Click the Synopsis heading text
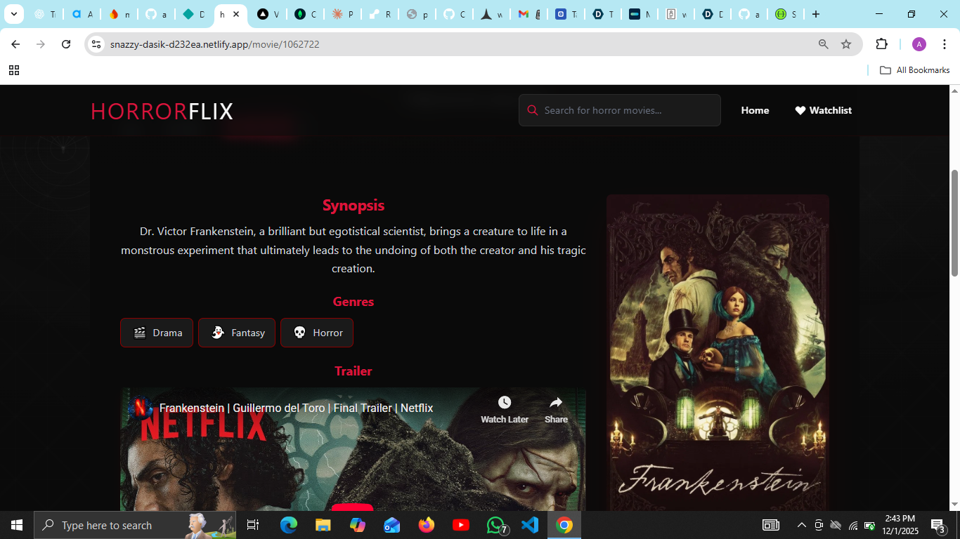 pyautogui.click(x=353, y=205)
